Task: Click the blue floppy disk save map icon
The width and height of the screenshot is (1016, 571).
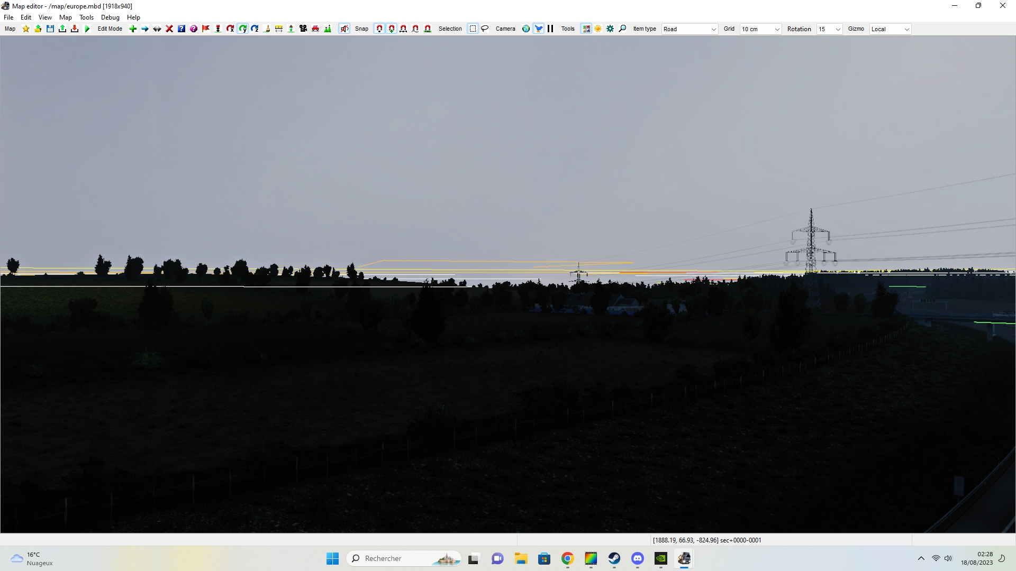Action: tap(50, 29)
